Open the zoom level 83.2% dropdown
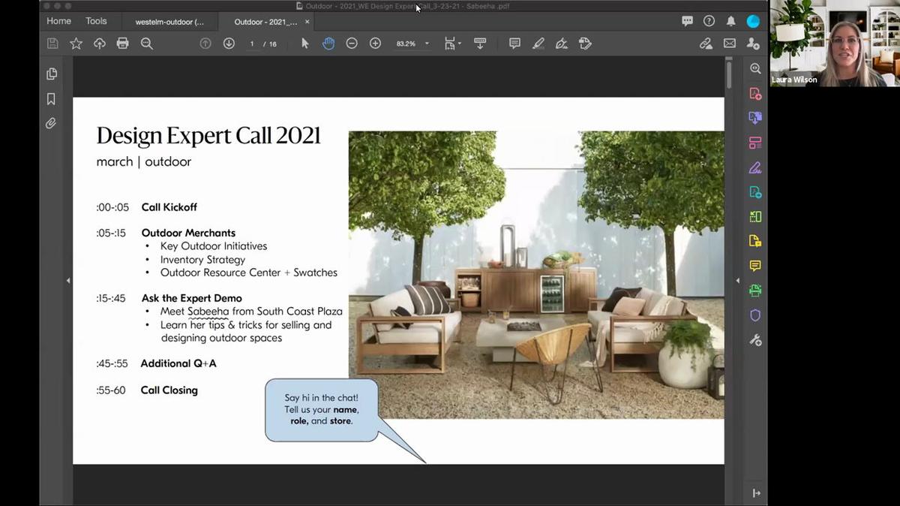The image size is (900, 506). tap(427, 44)
